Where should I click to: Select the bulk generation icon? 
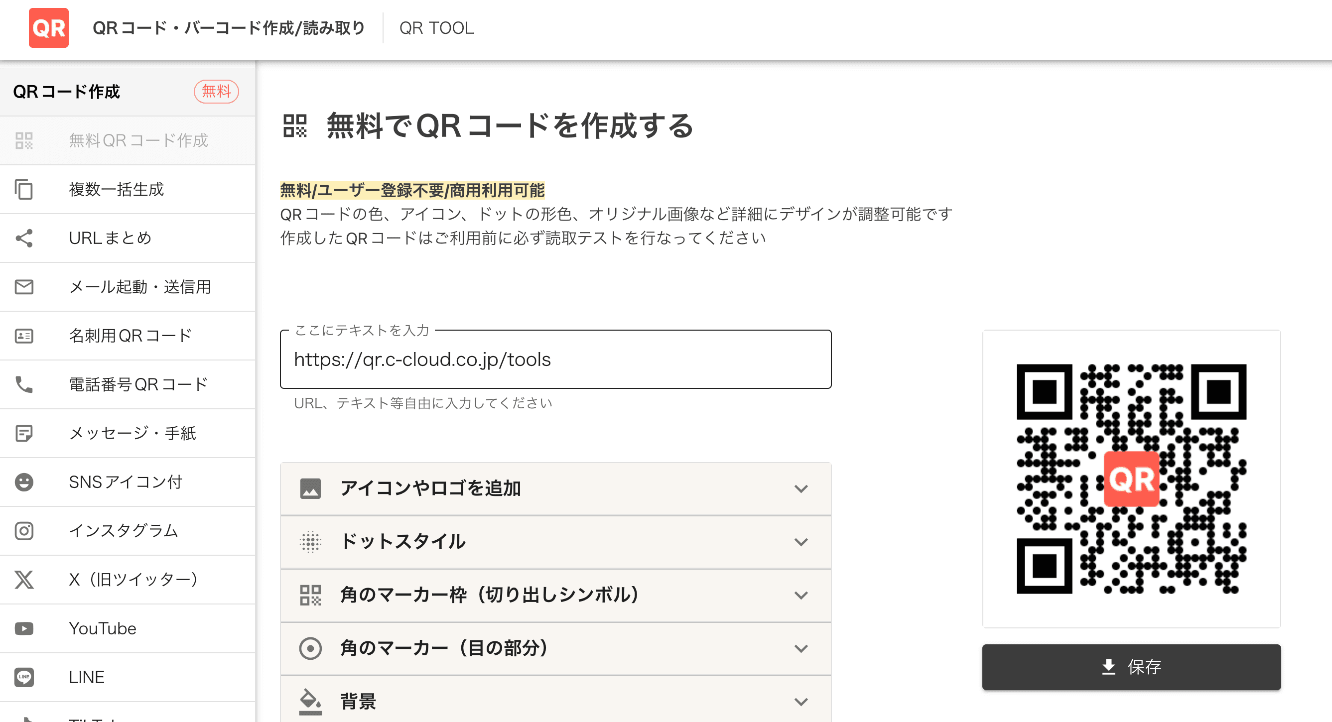[25, 188]
